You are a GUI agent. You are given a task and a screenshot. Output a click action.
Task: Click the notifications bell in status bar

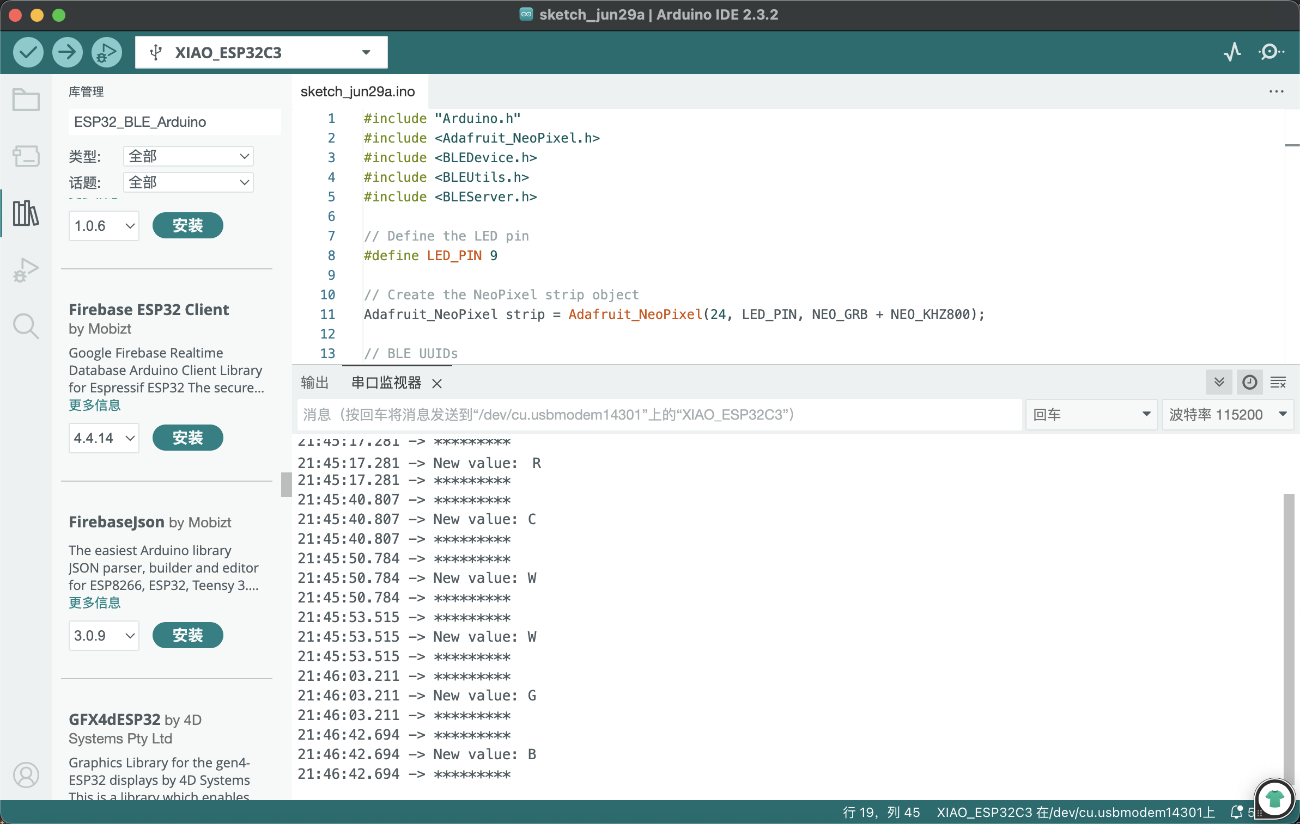click(1237, 812)
